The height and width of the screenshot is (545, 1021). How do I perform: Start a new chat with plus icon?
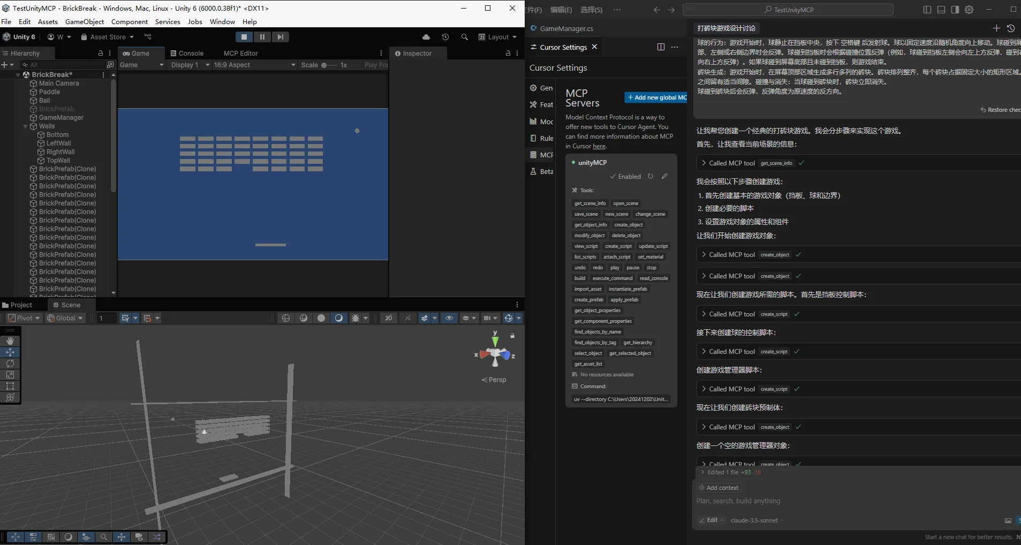click(996, 28)
